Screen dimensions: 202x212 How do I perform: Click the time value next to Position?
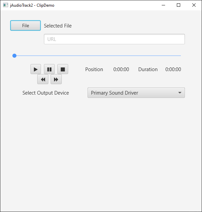(x=121, y=69)
